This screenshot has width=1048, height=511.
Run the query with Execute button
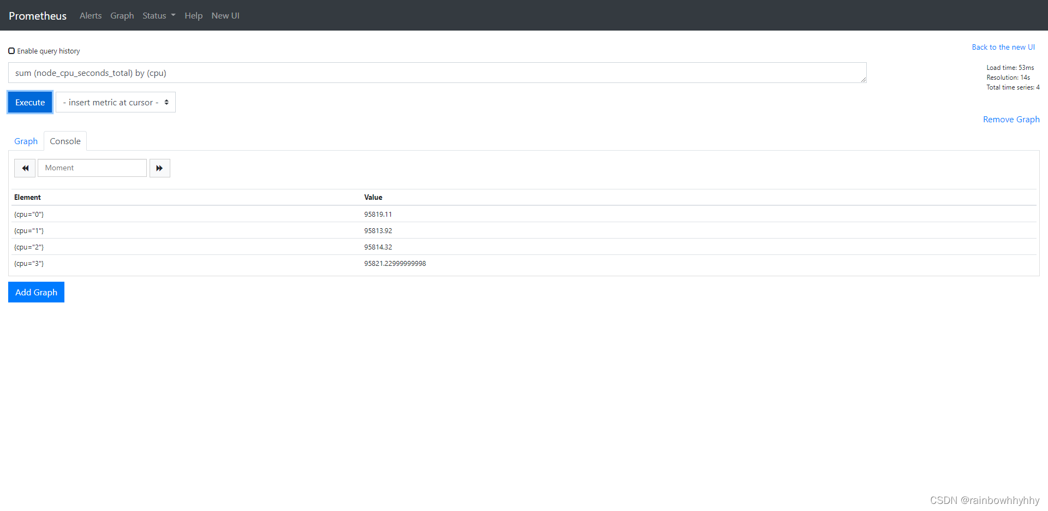pyautogui.click(x=30, y=102)
